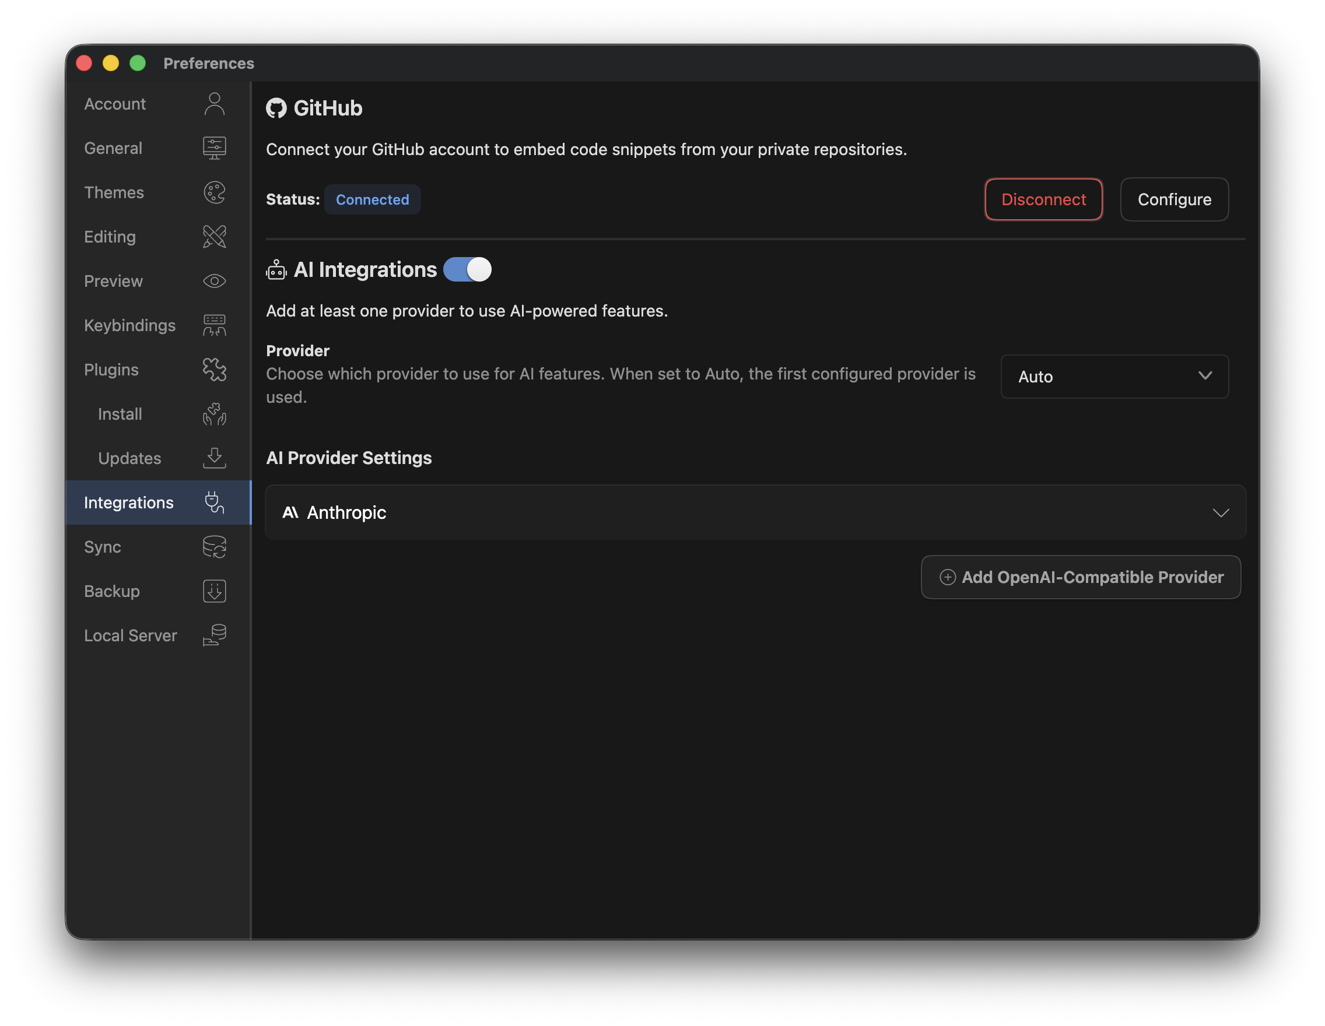Click the GitHub Configure button
The height and width of the screenshot is (1026, 1325).
click(1173, 199)
